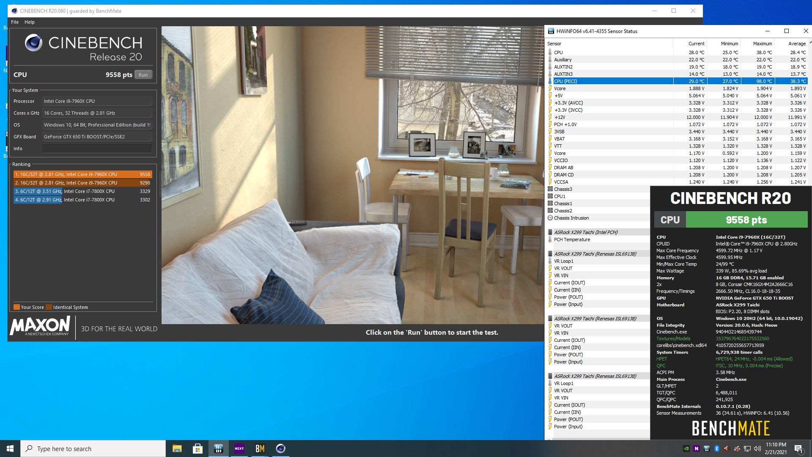Viewport: 812px width, 457px height.
Task: Open File Explorer from the taskbar
Action: pos(177,449)
